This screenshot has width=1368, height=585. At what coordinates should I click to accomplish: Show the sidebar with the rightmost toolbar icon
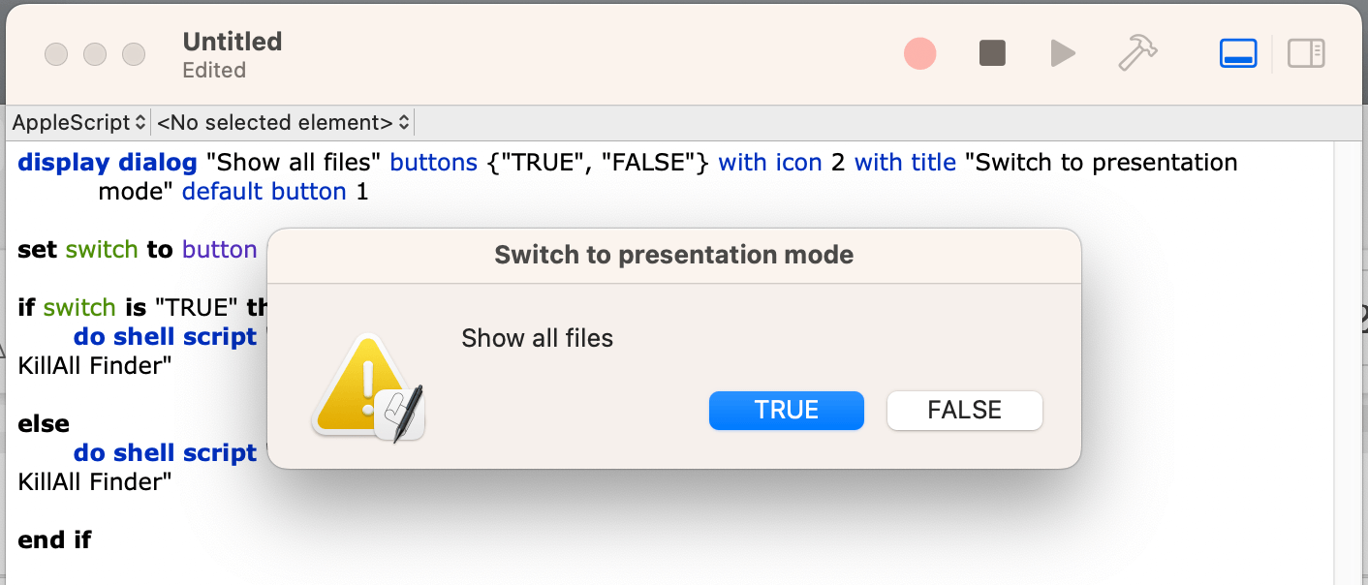coord(1306,53)
